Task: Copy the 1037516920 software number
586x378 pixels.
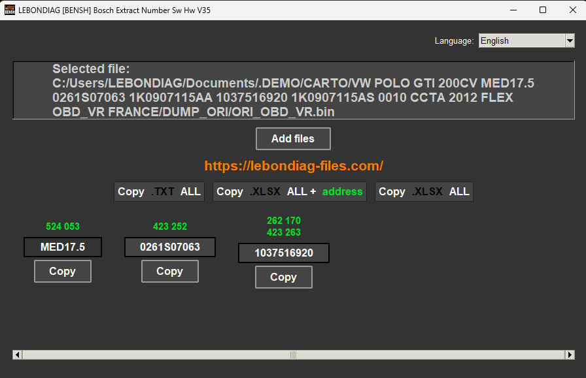Action: point(284,277)
